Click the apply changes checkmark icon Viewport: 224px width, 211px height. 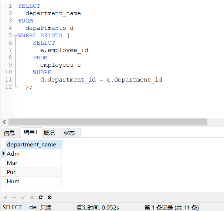coord(23,197)
